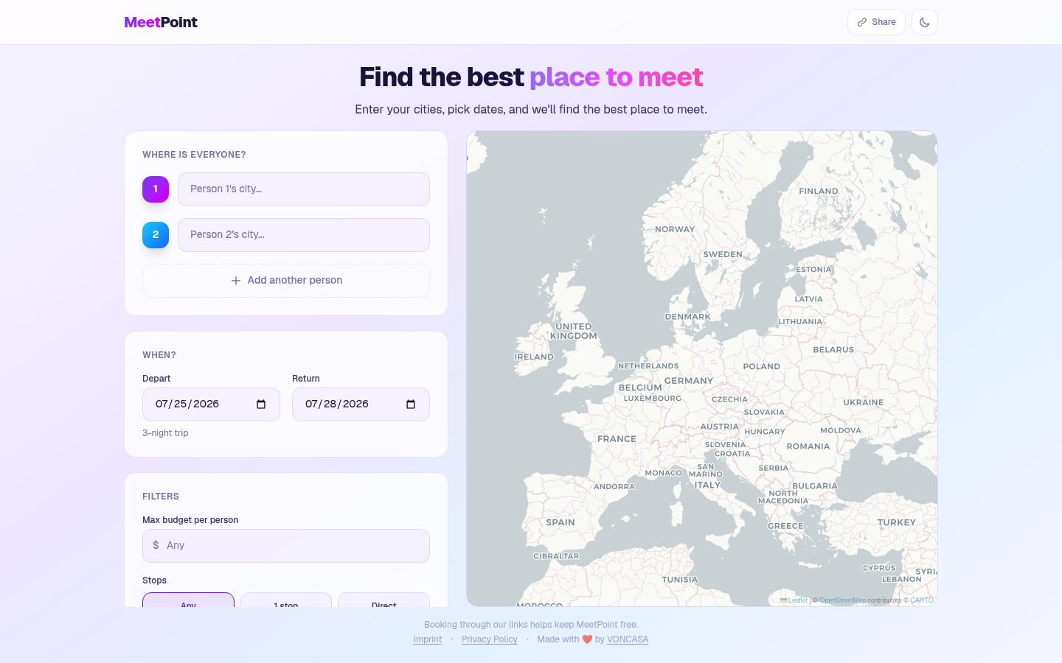Viewport: 1062px width, 663px height.
Task: Click the Depart date 07/25/2026 field
Action: pos(211,404)
